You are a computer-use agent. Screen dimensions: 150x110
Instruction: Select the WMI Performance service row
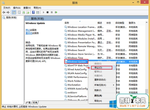(76, 77)
